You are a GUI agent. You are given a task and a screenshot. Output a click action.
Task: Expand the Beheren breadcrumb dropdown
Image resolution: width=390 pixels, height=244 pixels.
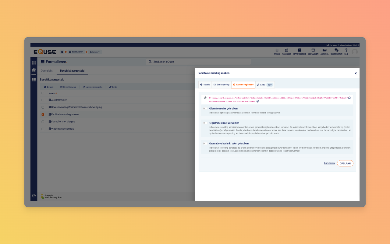(x=95, y=52)
